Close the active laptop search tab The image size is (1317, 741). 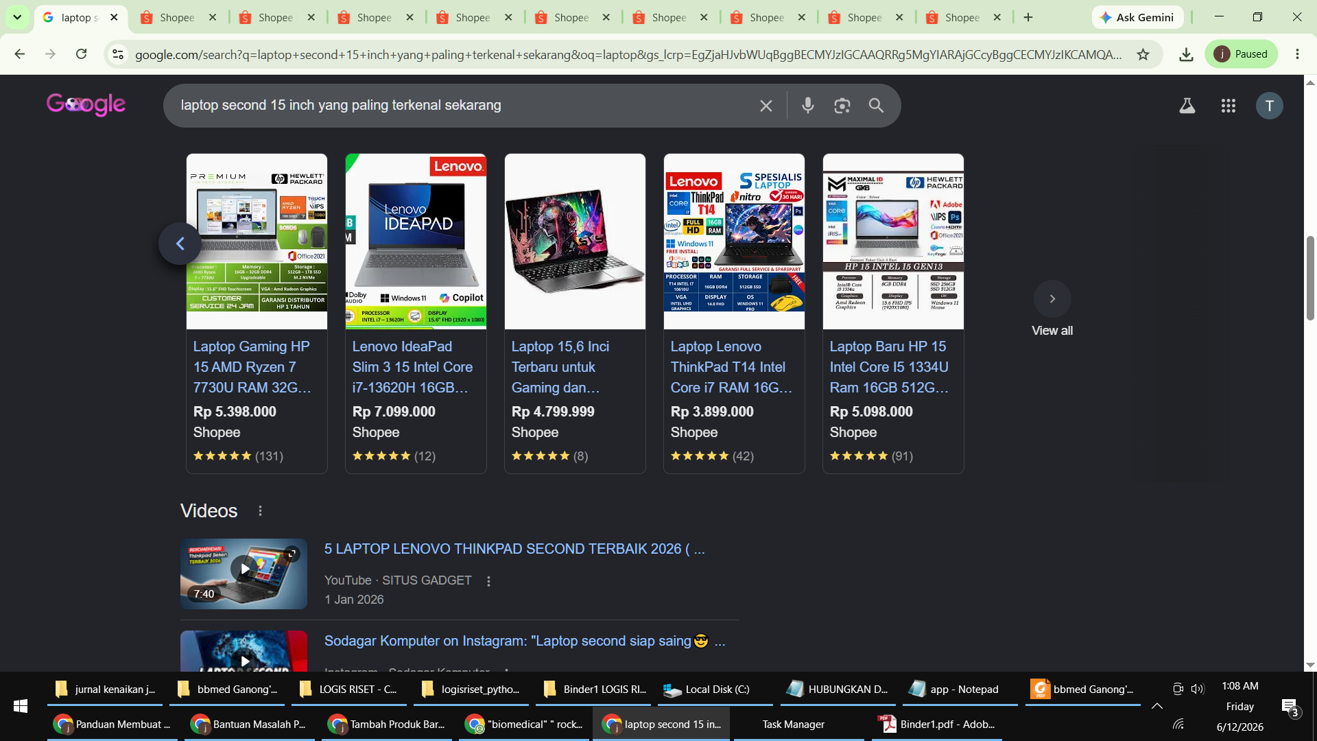[x=114, y=17]
